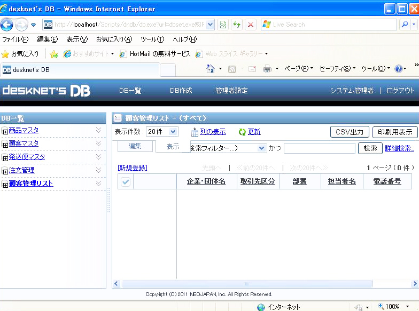419x311 pixels.
Task: Expand the 注文管理 tree node
Action: tap(5, 171)
